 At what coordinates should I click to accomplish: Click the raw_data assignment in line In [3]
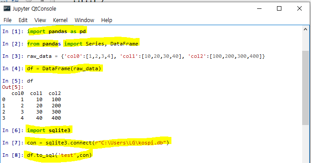click(x=146, y=56)
